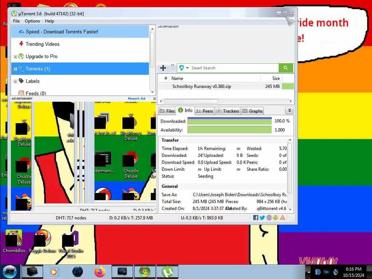Open the Help menu
Viewport: 372px width, 279px height.
point(49,21)
